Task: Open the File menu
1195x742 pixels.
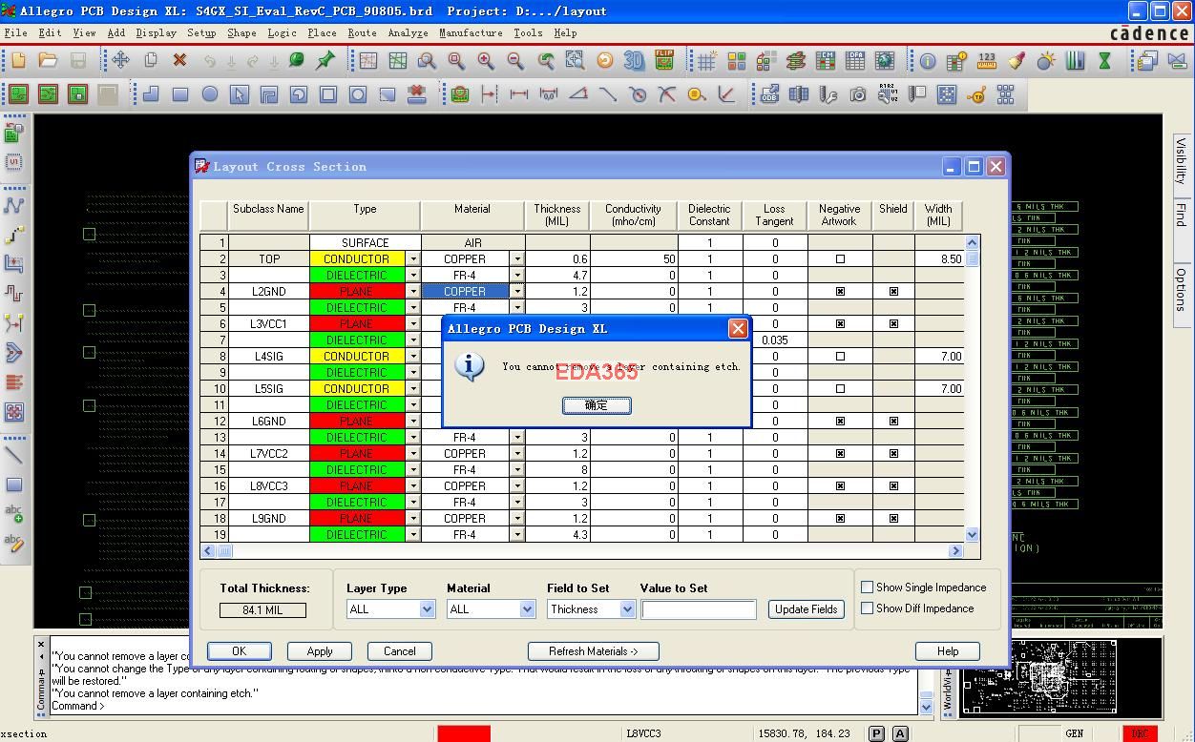Action: (15, 32)
